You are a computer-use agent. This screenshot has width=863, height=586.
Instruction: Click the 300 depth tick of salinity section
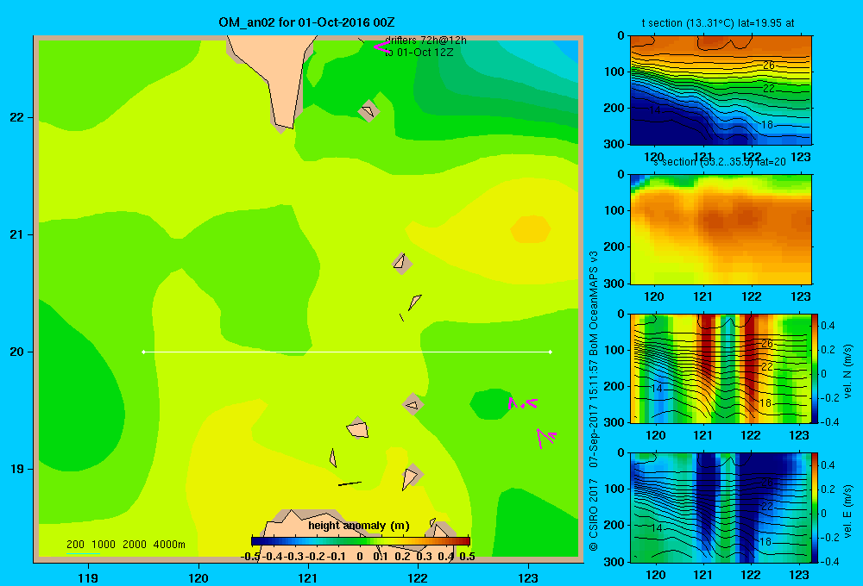pos(614,284)
